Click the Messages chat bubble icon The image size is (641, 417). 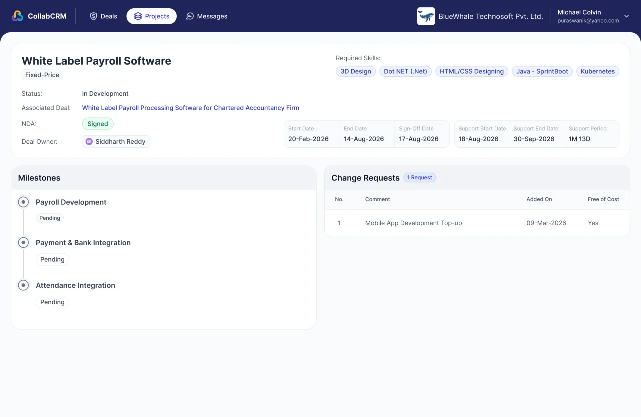point(190,16)
